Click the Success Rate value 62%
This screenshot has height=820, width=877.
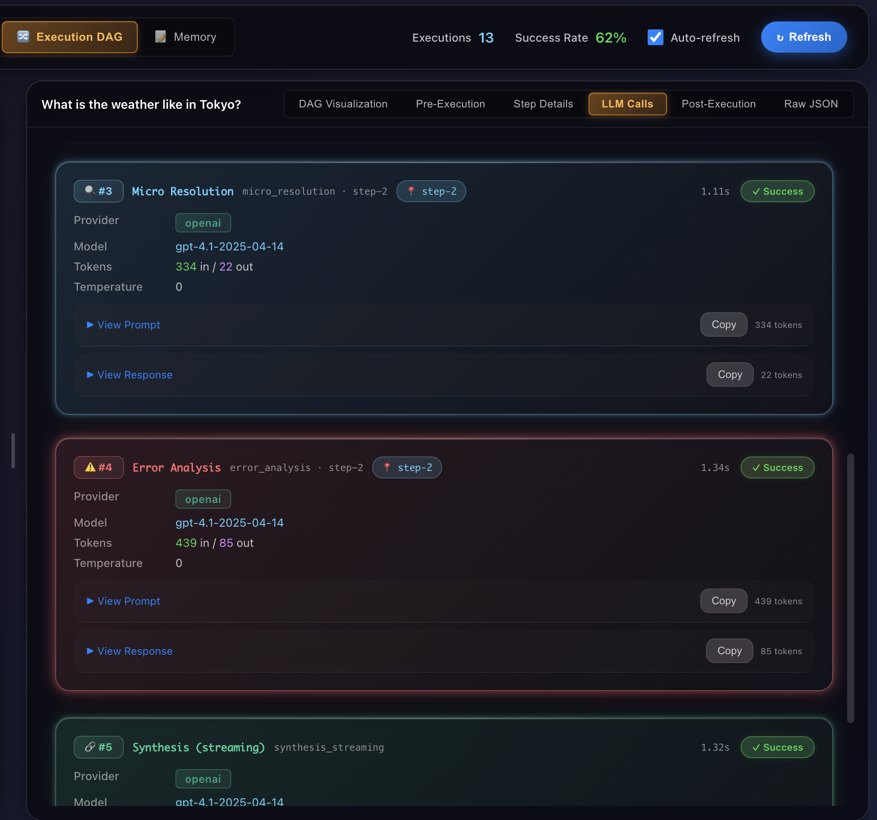coord(610,38)
